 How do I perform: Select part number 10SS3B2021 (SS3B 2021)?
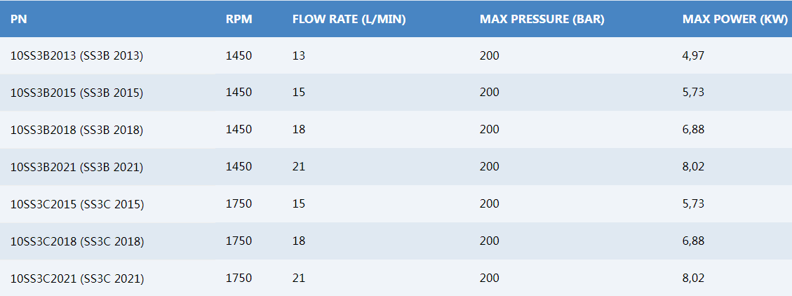pyautogui.click(x=76, y=167)
